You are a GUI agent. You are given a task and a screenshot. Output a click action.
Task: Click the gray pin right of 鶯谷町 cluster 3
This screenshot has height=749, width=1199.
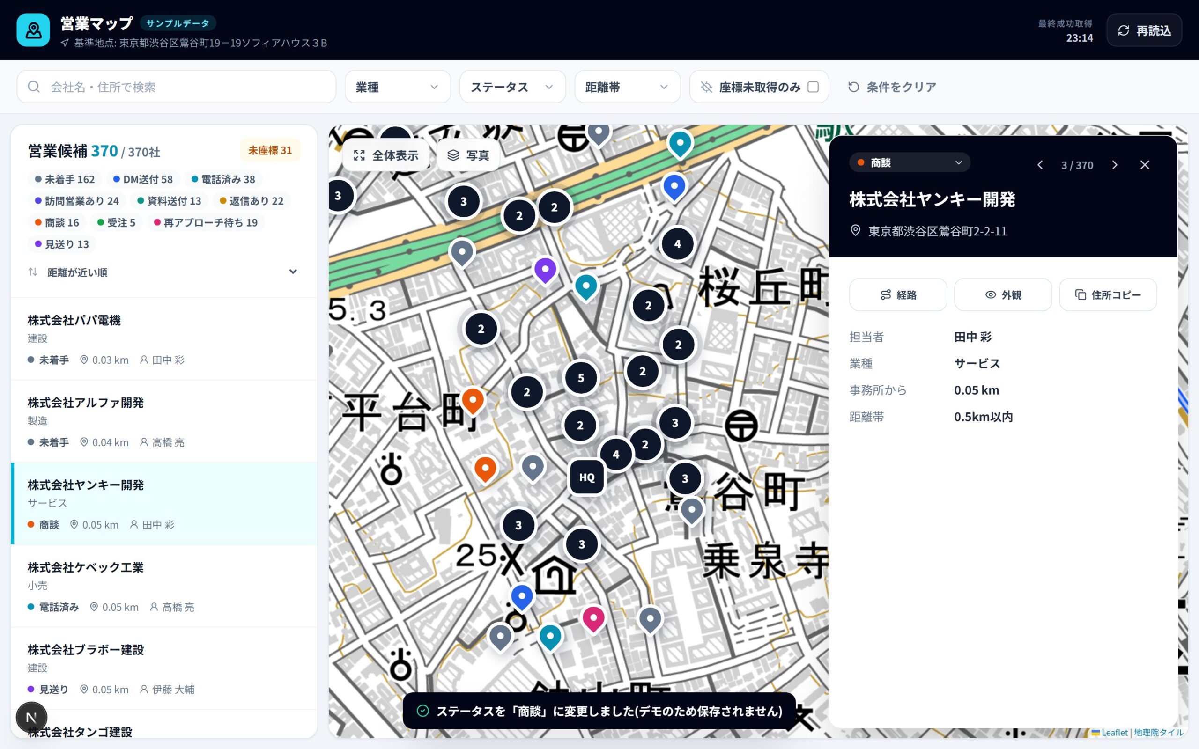692,510
